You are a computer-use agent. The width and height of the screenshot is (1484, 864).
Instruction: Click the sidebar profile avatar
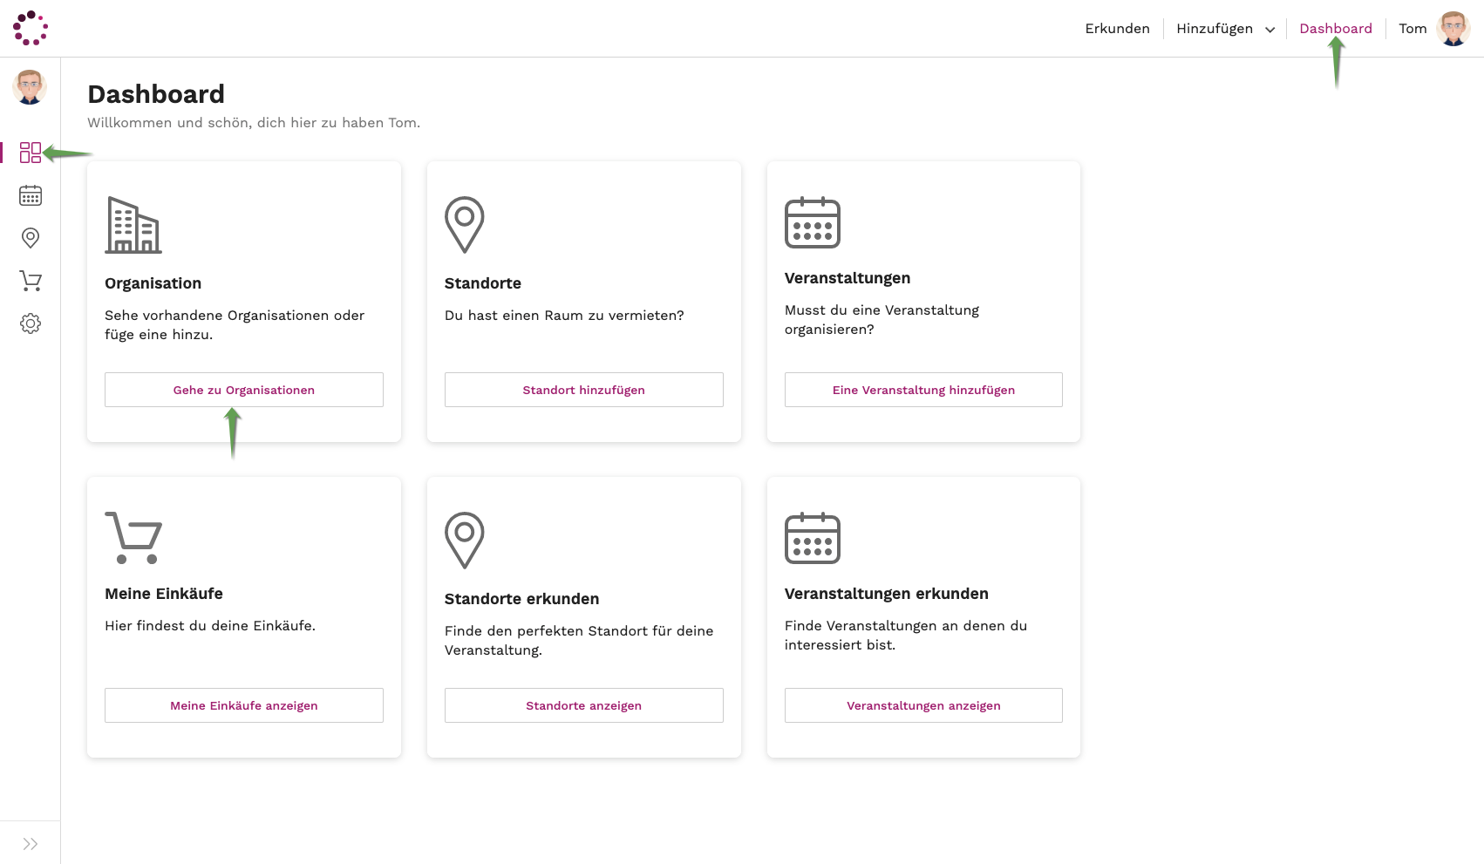tap(30, 87)
